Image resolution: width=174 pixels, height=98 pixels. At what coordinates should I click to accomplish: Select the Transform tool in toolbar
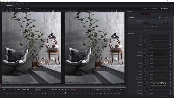(x=65, y=93)
